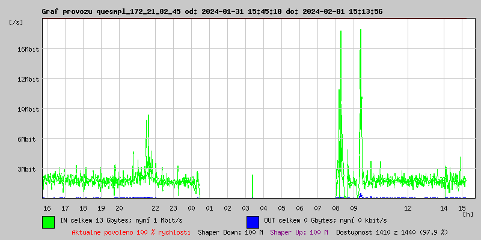Click the purple 'Shaper Up: 100 M' text
The image size is (481, 240).
[x=299, y=232]
